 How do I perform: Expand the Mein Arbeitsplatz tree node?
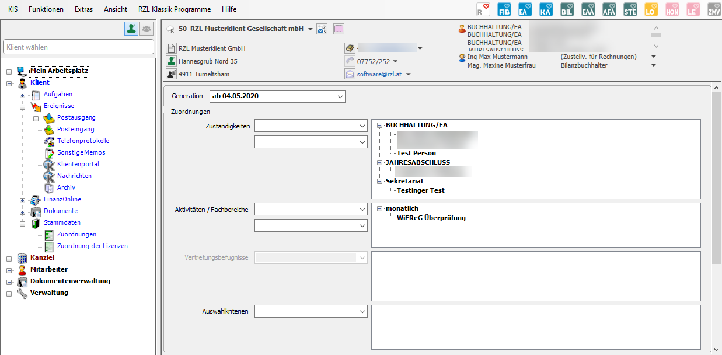pyautogui.click(x=9, y=71)
